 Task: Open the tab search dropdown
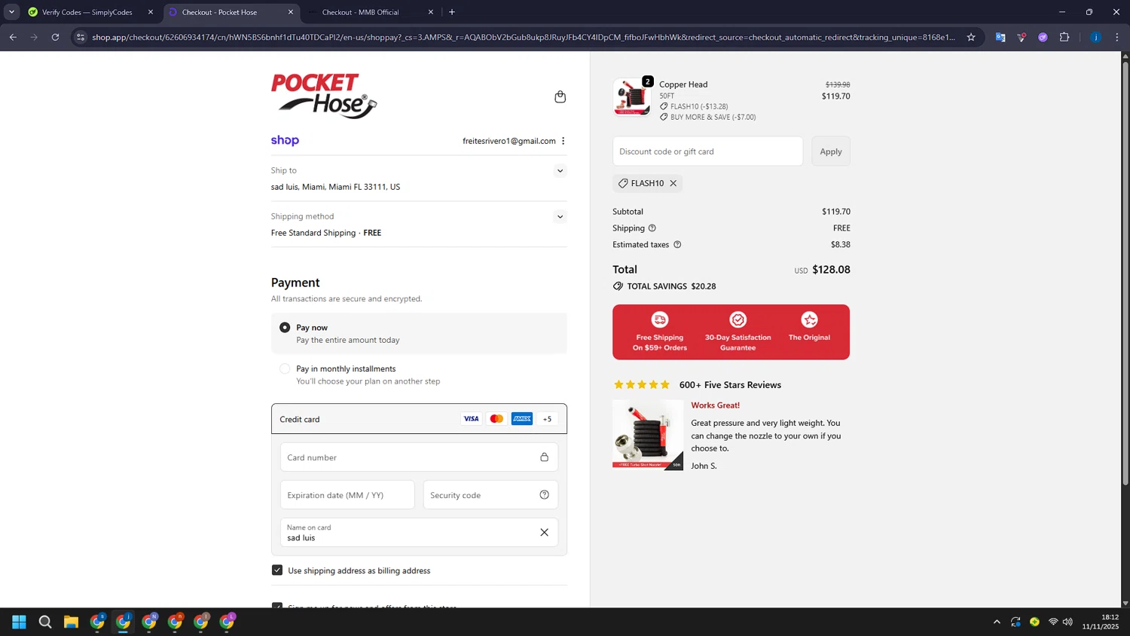(x=11, y=12)
